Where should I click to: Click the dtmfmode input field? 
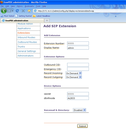78,98
